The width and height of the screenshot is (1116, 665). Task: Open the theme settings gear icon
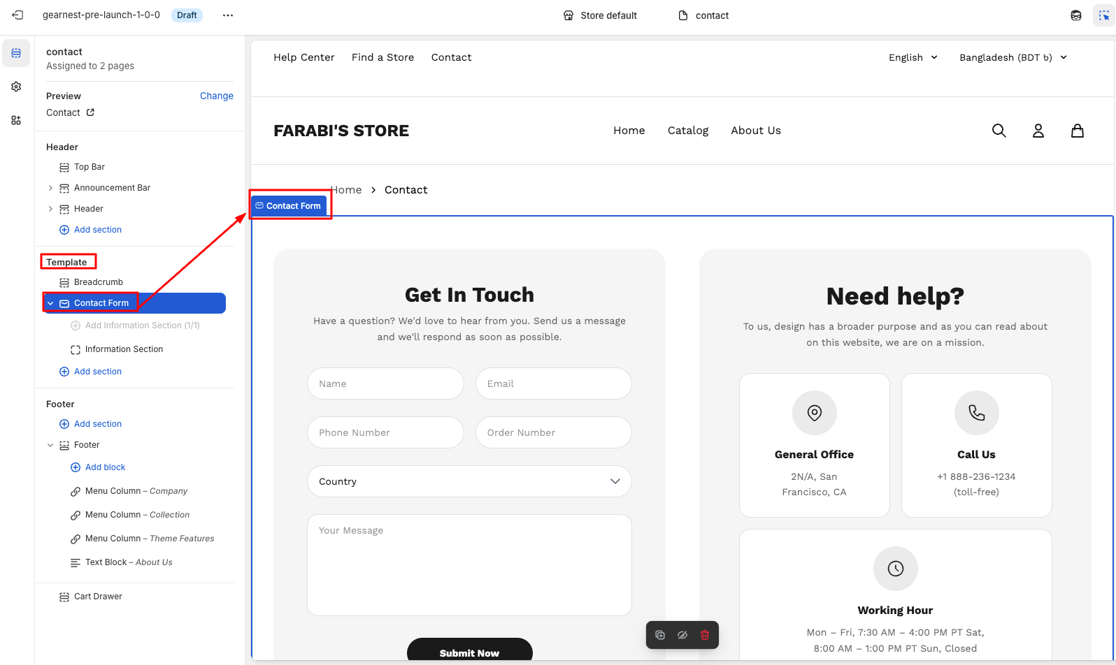coord(16,87)
